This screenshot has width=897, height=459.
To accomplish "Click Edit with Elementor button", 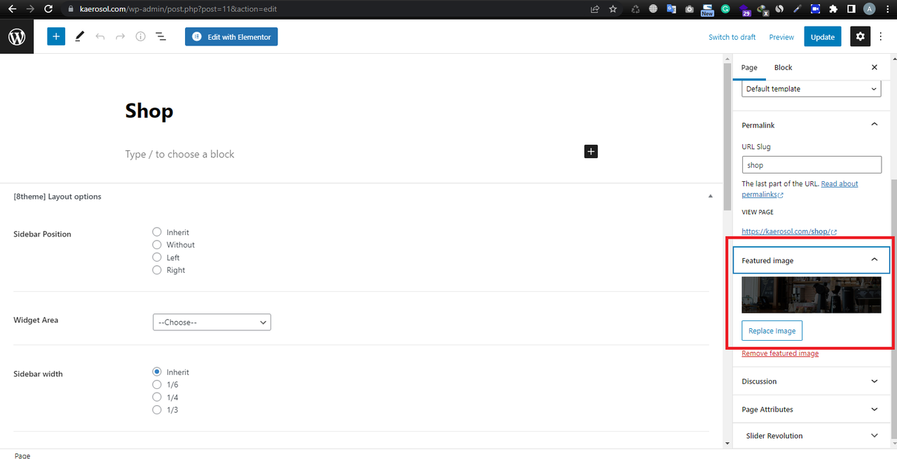I will point(231,36).
